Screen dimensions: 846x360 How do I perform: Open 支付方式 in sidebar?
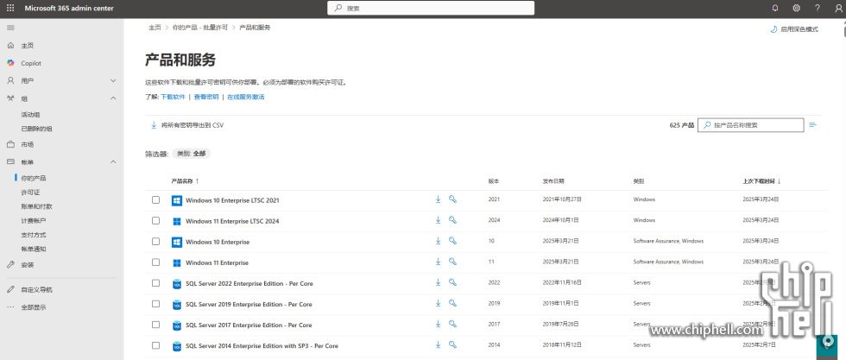click(x=34, y=235)
